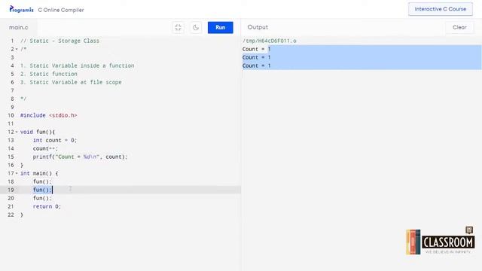482x271 pixels.
Task: Click the comment '// Static - Storage Class'
Action: click(59, 41)
